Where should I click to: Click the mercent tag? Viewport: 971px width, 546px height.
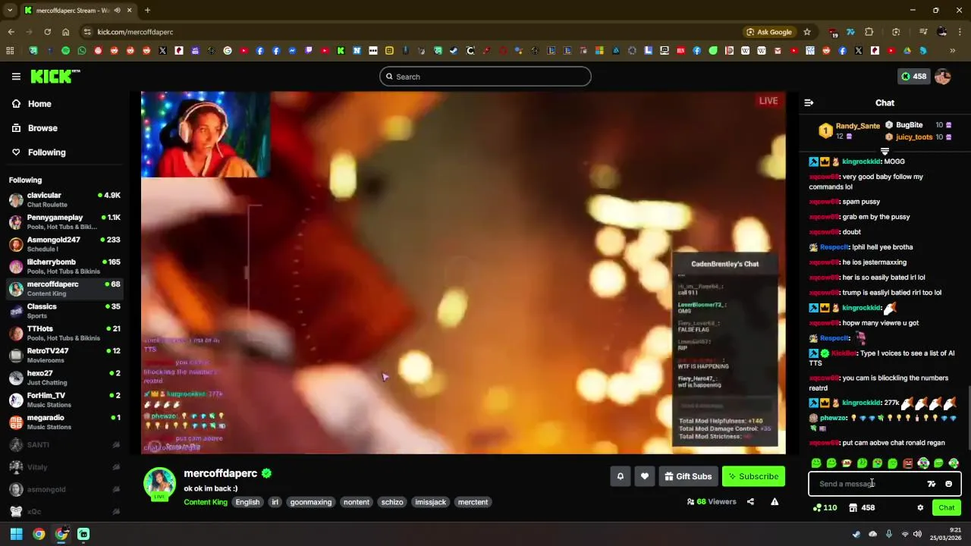(x=473, y=502)
